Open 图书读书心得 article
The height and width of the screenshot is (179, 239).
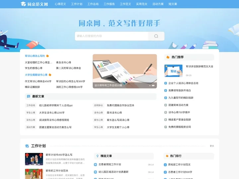(x=114, y=113)
